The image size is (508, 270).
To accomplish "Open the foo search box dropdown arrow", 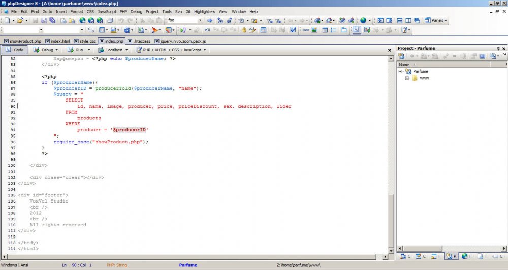I will (x=200, y=20).
